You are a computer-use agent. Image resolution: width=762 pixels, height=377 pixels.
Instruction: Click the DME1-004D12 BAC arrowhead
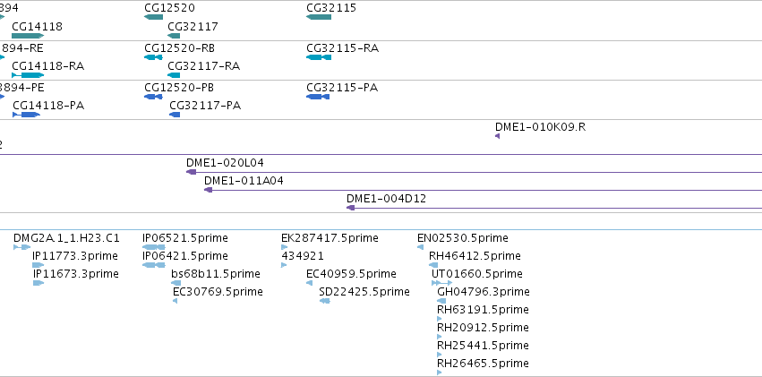click(351, 208)
